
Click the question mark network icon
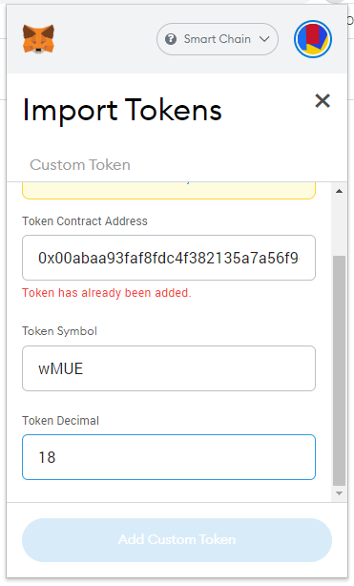(x=171, y=39)
